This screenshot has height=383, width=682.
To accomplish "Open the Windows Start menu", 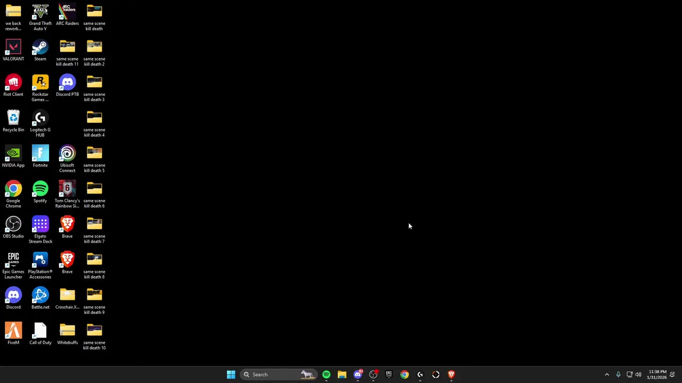I will pos(231,374).
